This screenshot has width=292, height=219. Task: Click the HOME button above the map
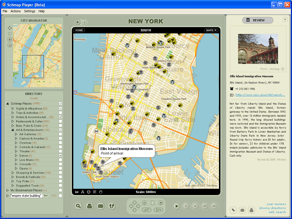[x=79, y=30]
